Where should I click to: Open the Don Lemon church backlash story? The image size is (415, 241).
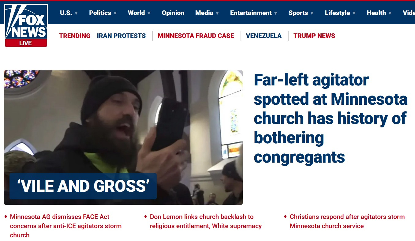[206, 221]
